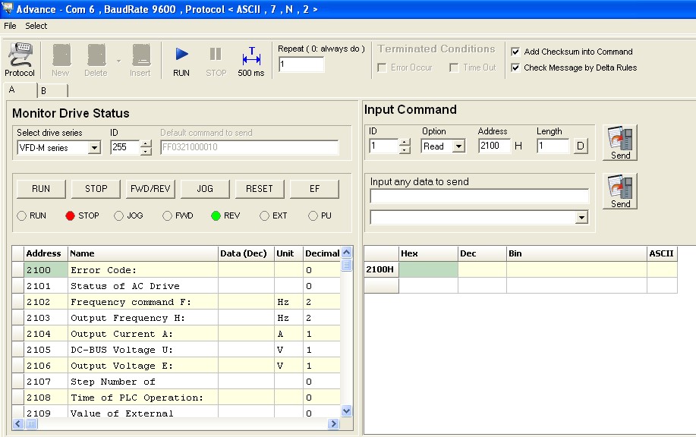Image resolution: width=696 pixels, height=437 pixels.
Task: Select the EXT status radio indicator
Action: coord(264,216)
